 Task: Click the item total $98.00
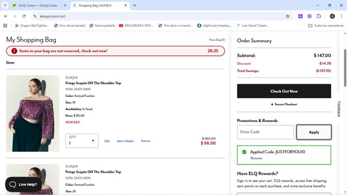[x=208, y=143]
